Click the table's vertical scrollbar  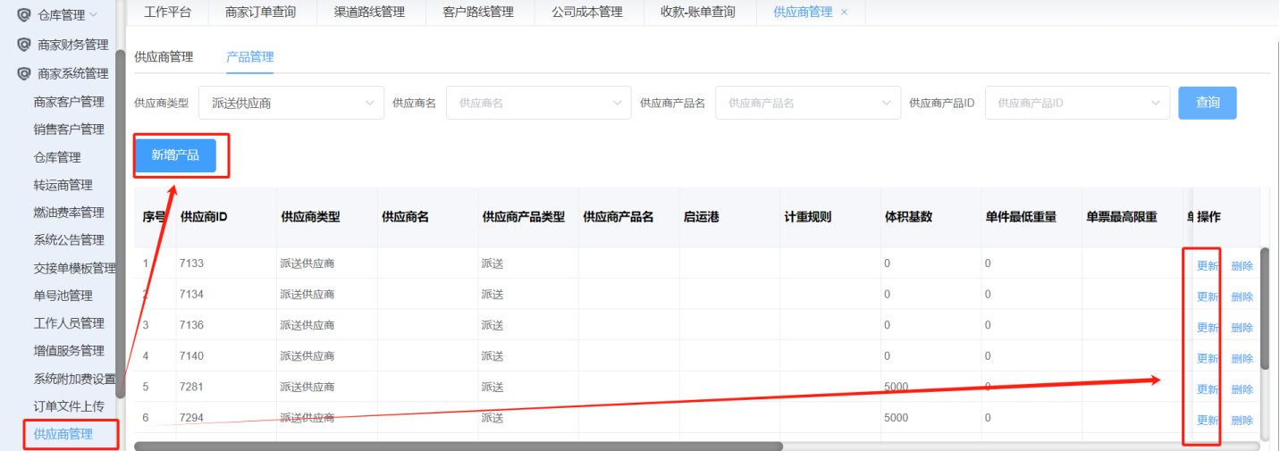[1264, 308]
